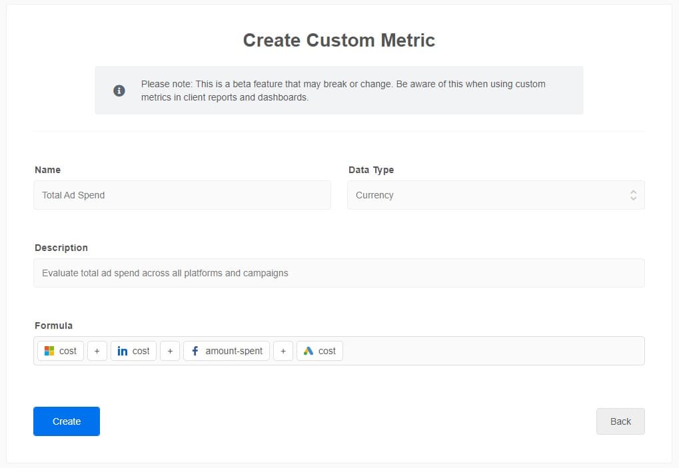Viewport: 679px width, 468px height.
Task: Select the Google Analytics cost token
Action: click(319, 351)
